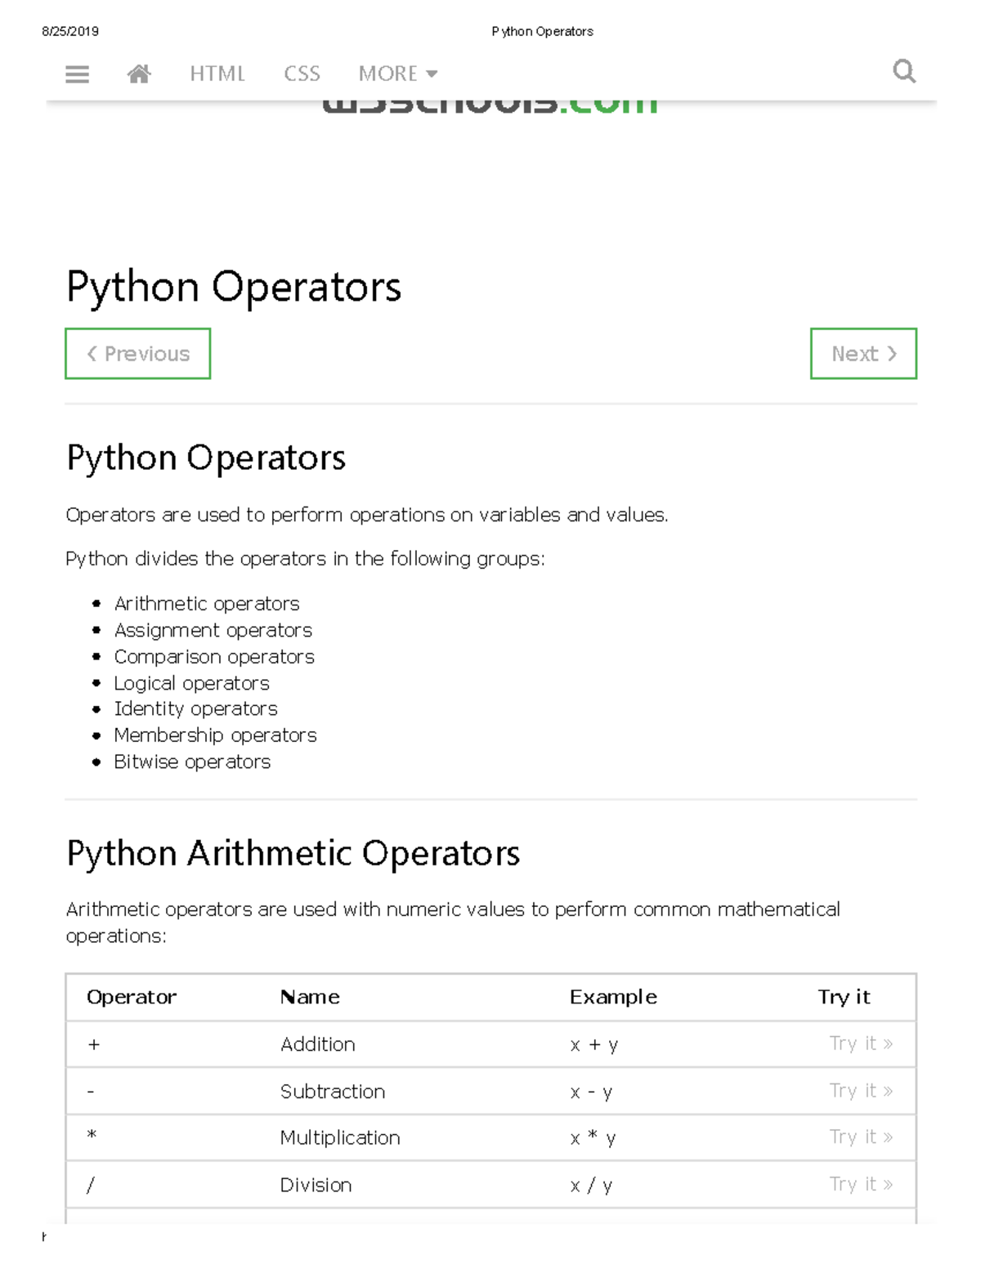Open Try it for Addition
981x1269 pixels.
click(x=860, y=1043)
